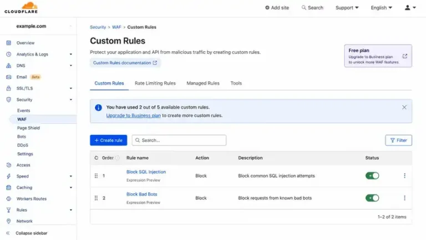Click the Workers Routes icon
Viewport: 426px width, 240px height.
coord(9,199)
